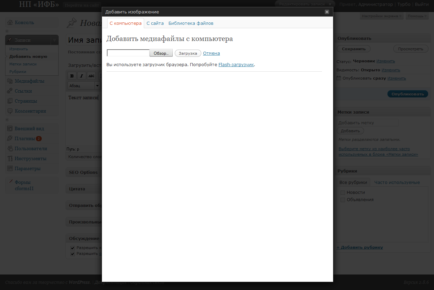Open Комментарии via its speech bubble icon
434x290 pixels.
tap(10, 111)
